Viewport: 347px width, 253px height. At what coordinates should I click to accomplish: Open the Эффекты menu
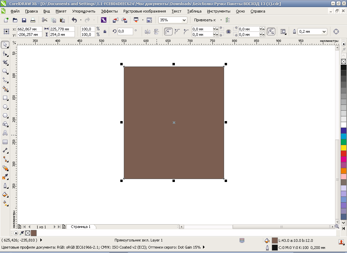point(109,11)
